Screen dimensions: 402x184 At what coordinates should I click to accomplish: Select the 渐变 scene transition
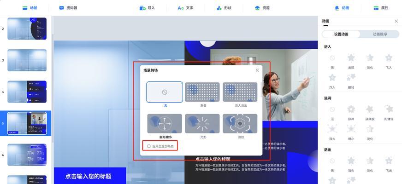pos(202,92)
